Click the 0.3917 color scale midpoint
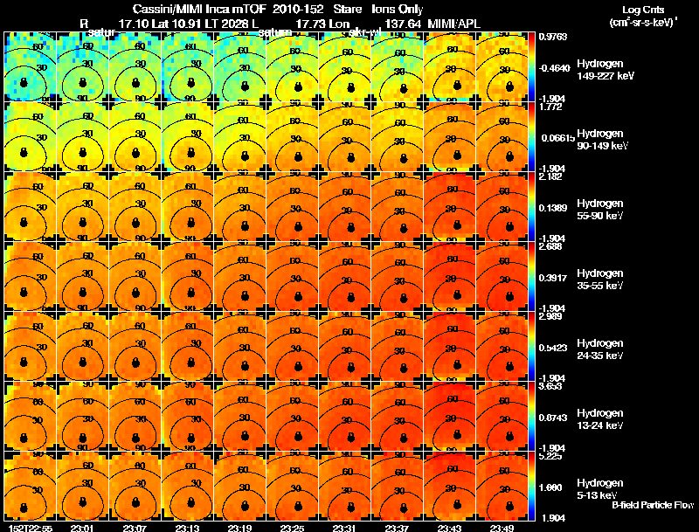This screenshot has height=532, width=699. click(553, 278)
